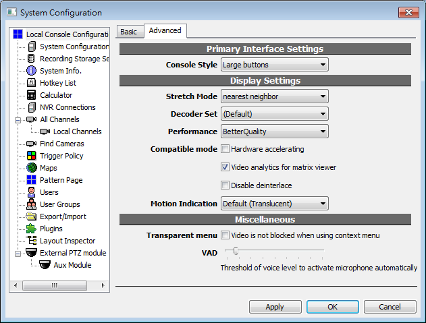Open User Groups tree entry

coord(60,204)
